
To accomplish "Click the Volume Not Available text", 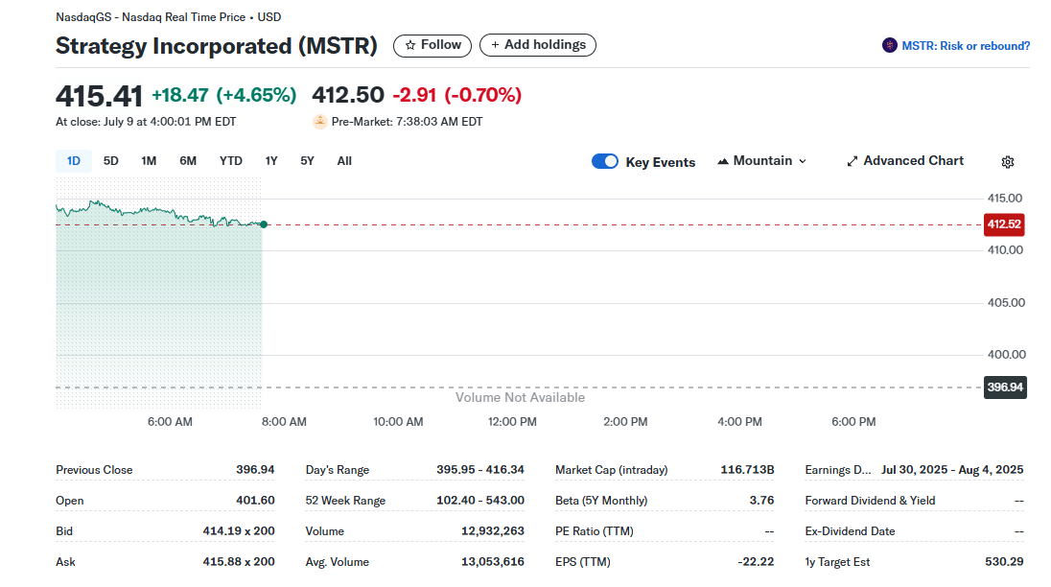I will point(520,397).
